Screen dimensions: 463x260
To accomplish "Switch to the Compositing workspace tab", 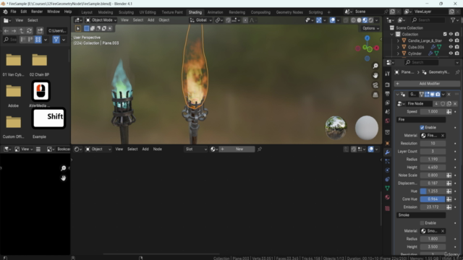I will coord(260,12).
